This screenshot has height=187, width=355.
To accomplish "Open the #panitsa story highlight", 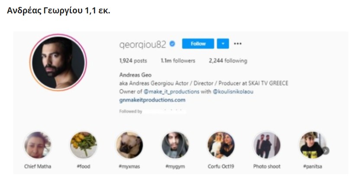I will tap(312, 146).
